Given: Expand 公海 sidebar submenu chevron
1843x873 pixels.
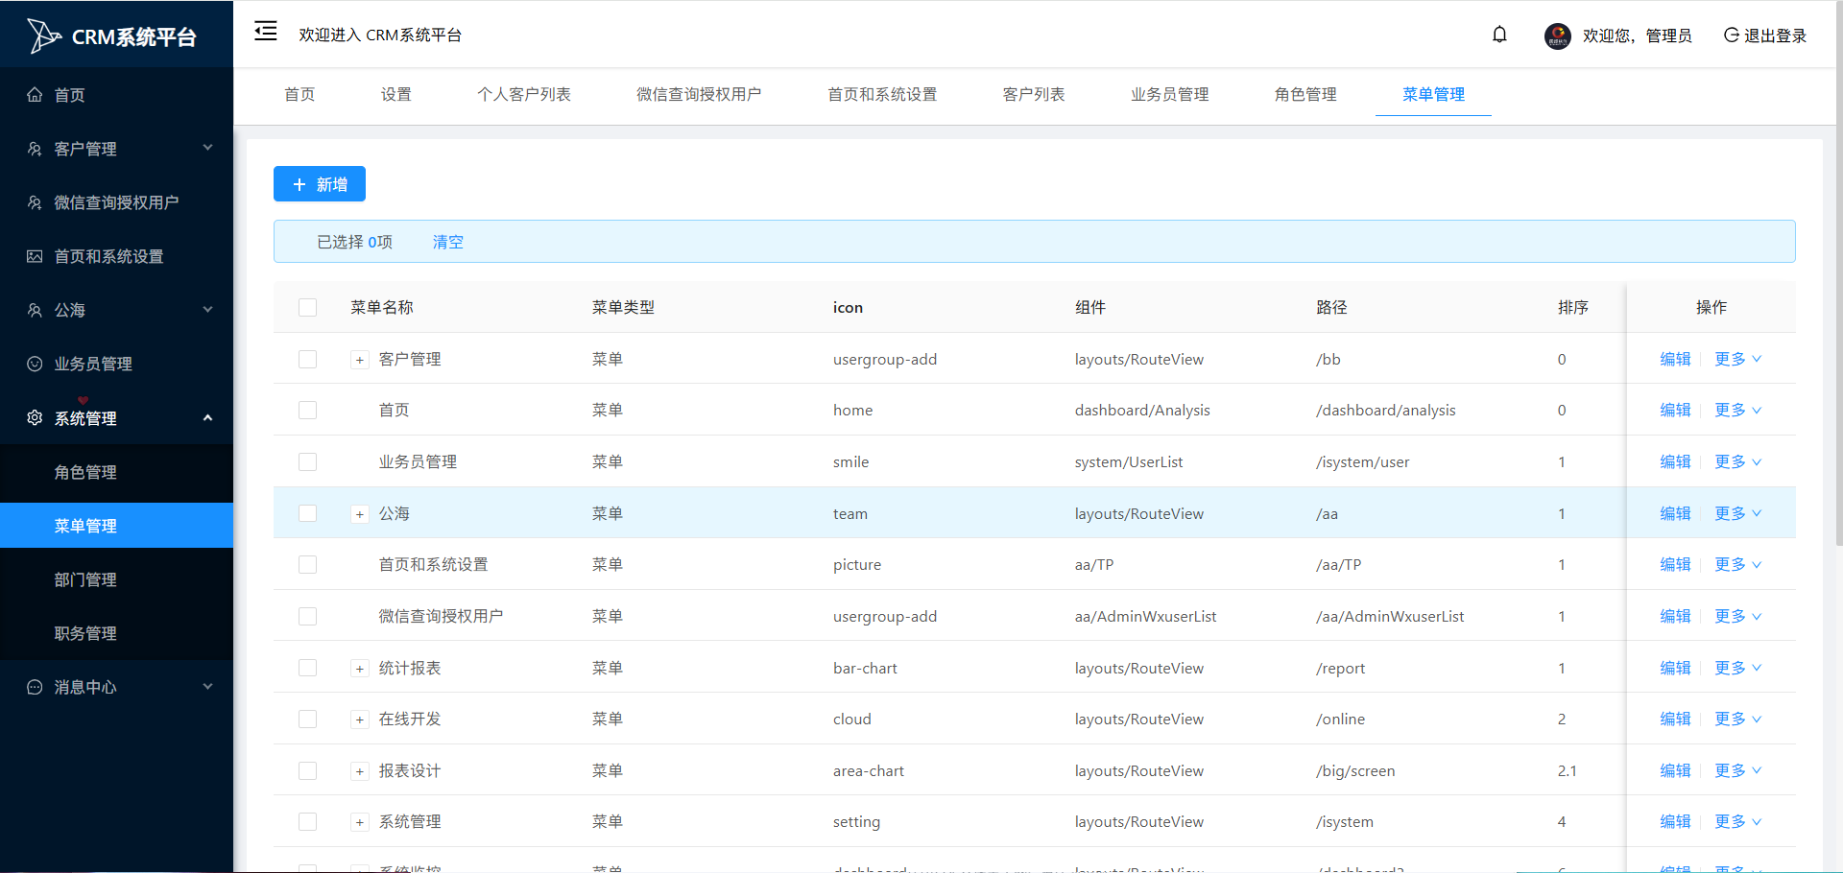Looking at the screenshot, I should point(207,309).
